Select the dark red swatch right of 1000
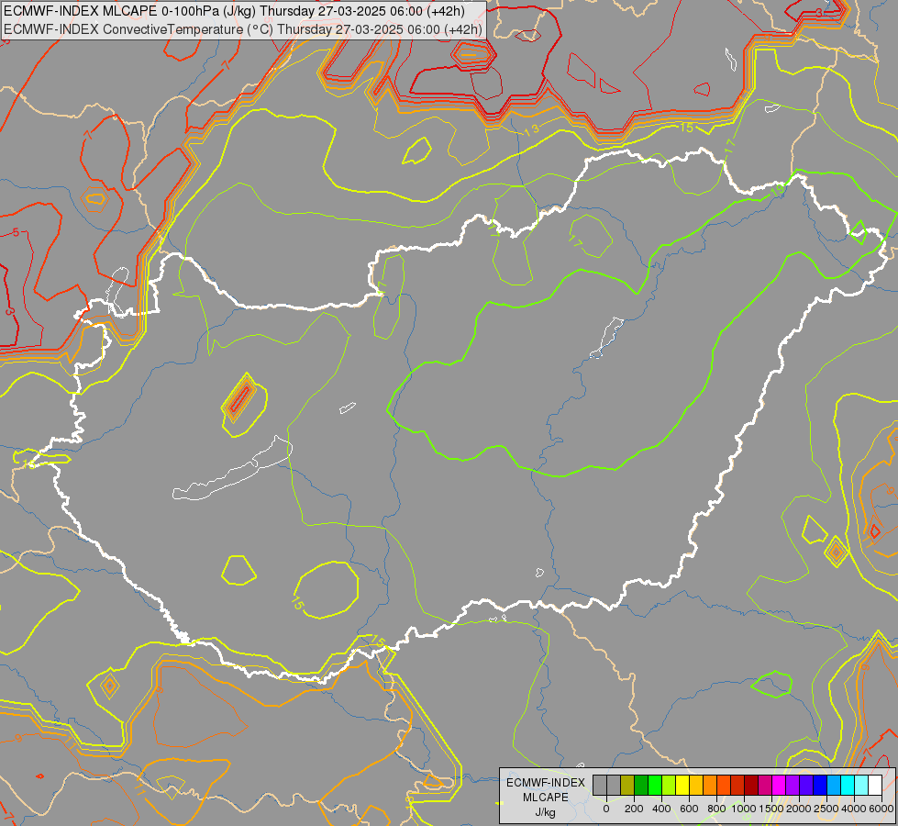The image size is (898, 826). 751,785
